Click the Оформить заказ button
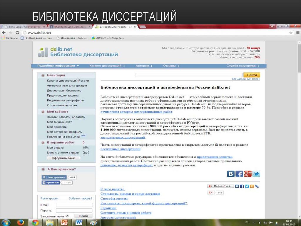Viewport: 301px width, 226px height. 63,158
